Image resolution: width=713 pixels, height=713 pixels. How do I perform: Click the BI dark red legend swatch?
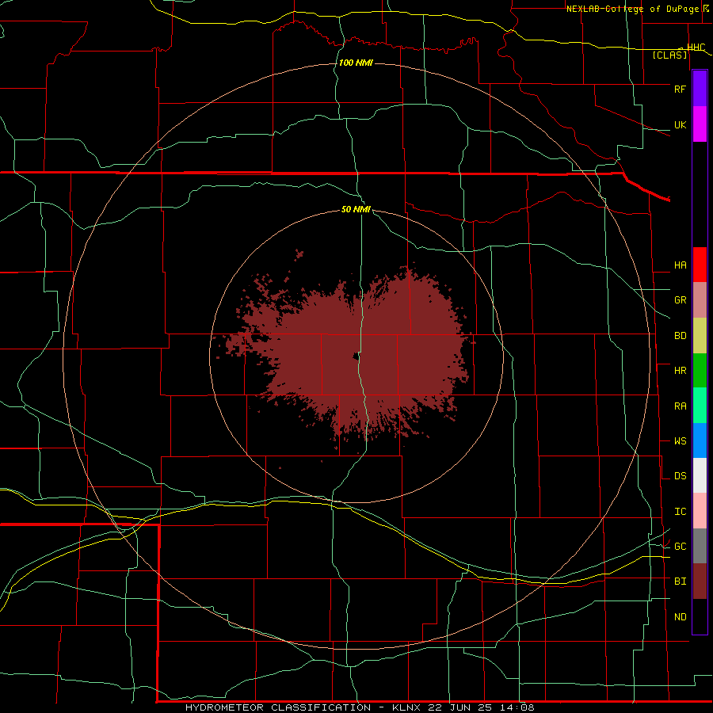pos(700,581)
